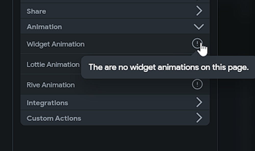Open the Integrations section label
Screen dimensions: 255x151
[x=47, y=103]
